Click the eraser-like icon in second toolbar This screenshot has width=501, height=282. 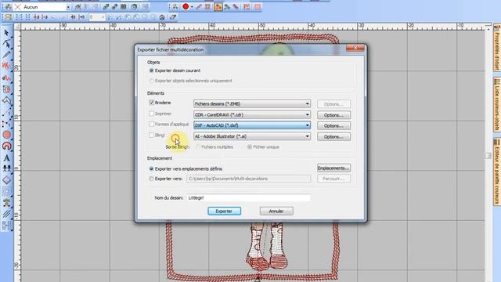[x=173, y=17]
